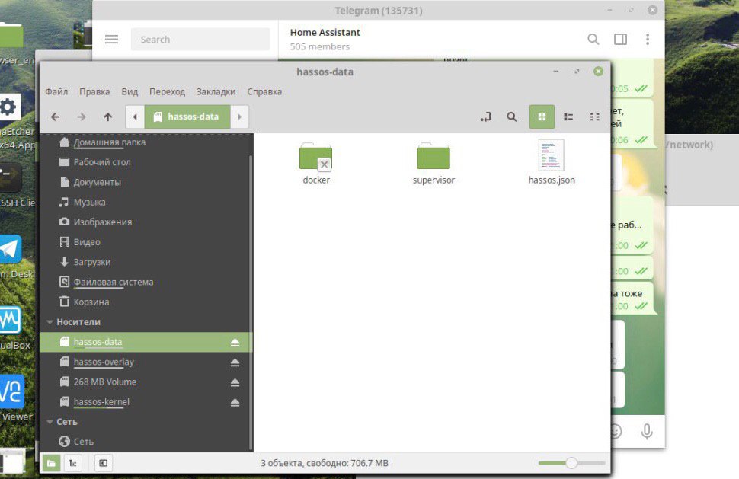
Task: Open Telegram emoji picker
Action: 615,431
